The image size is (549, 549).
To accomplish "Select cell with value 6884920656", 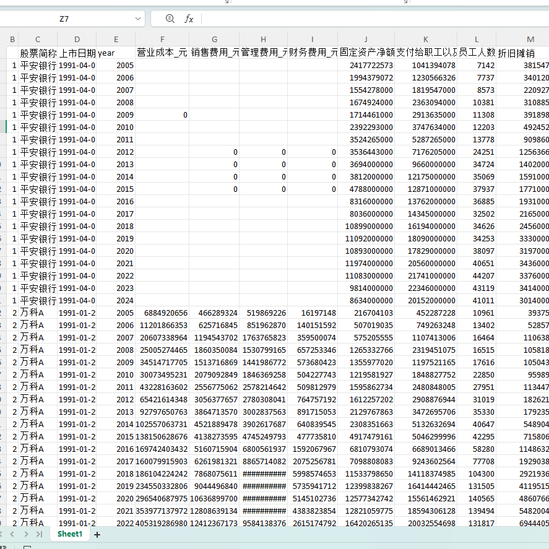I will point(162,313).
